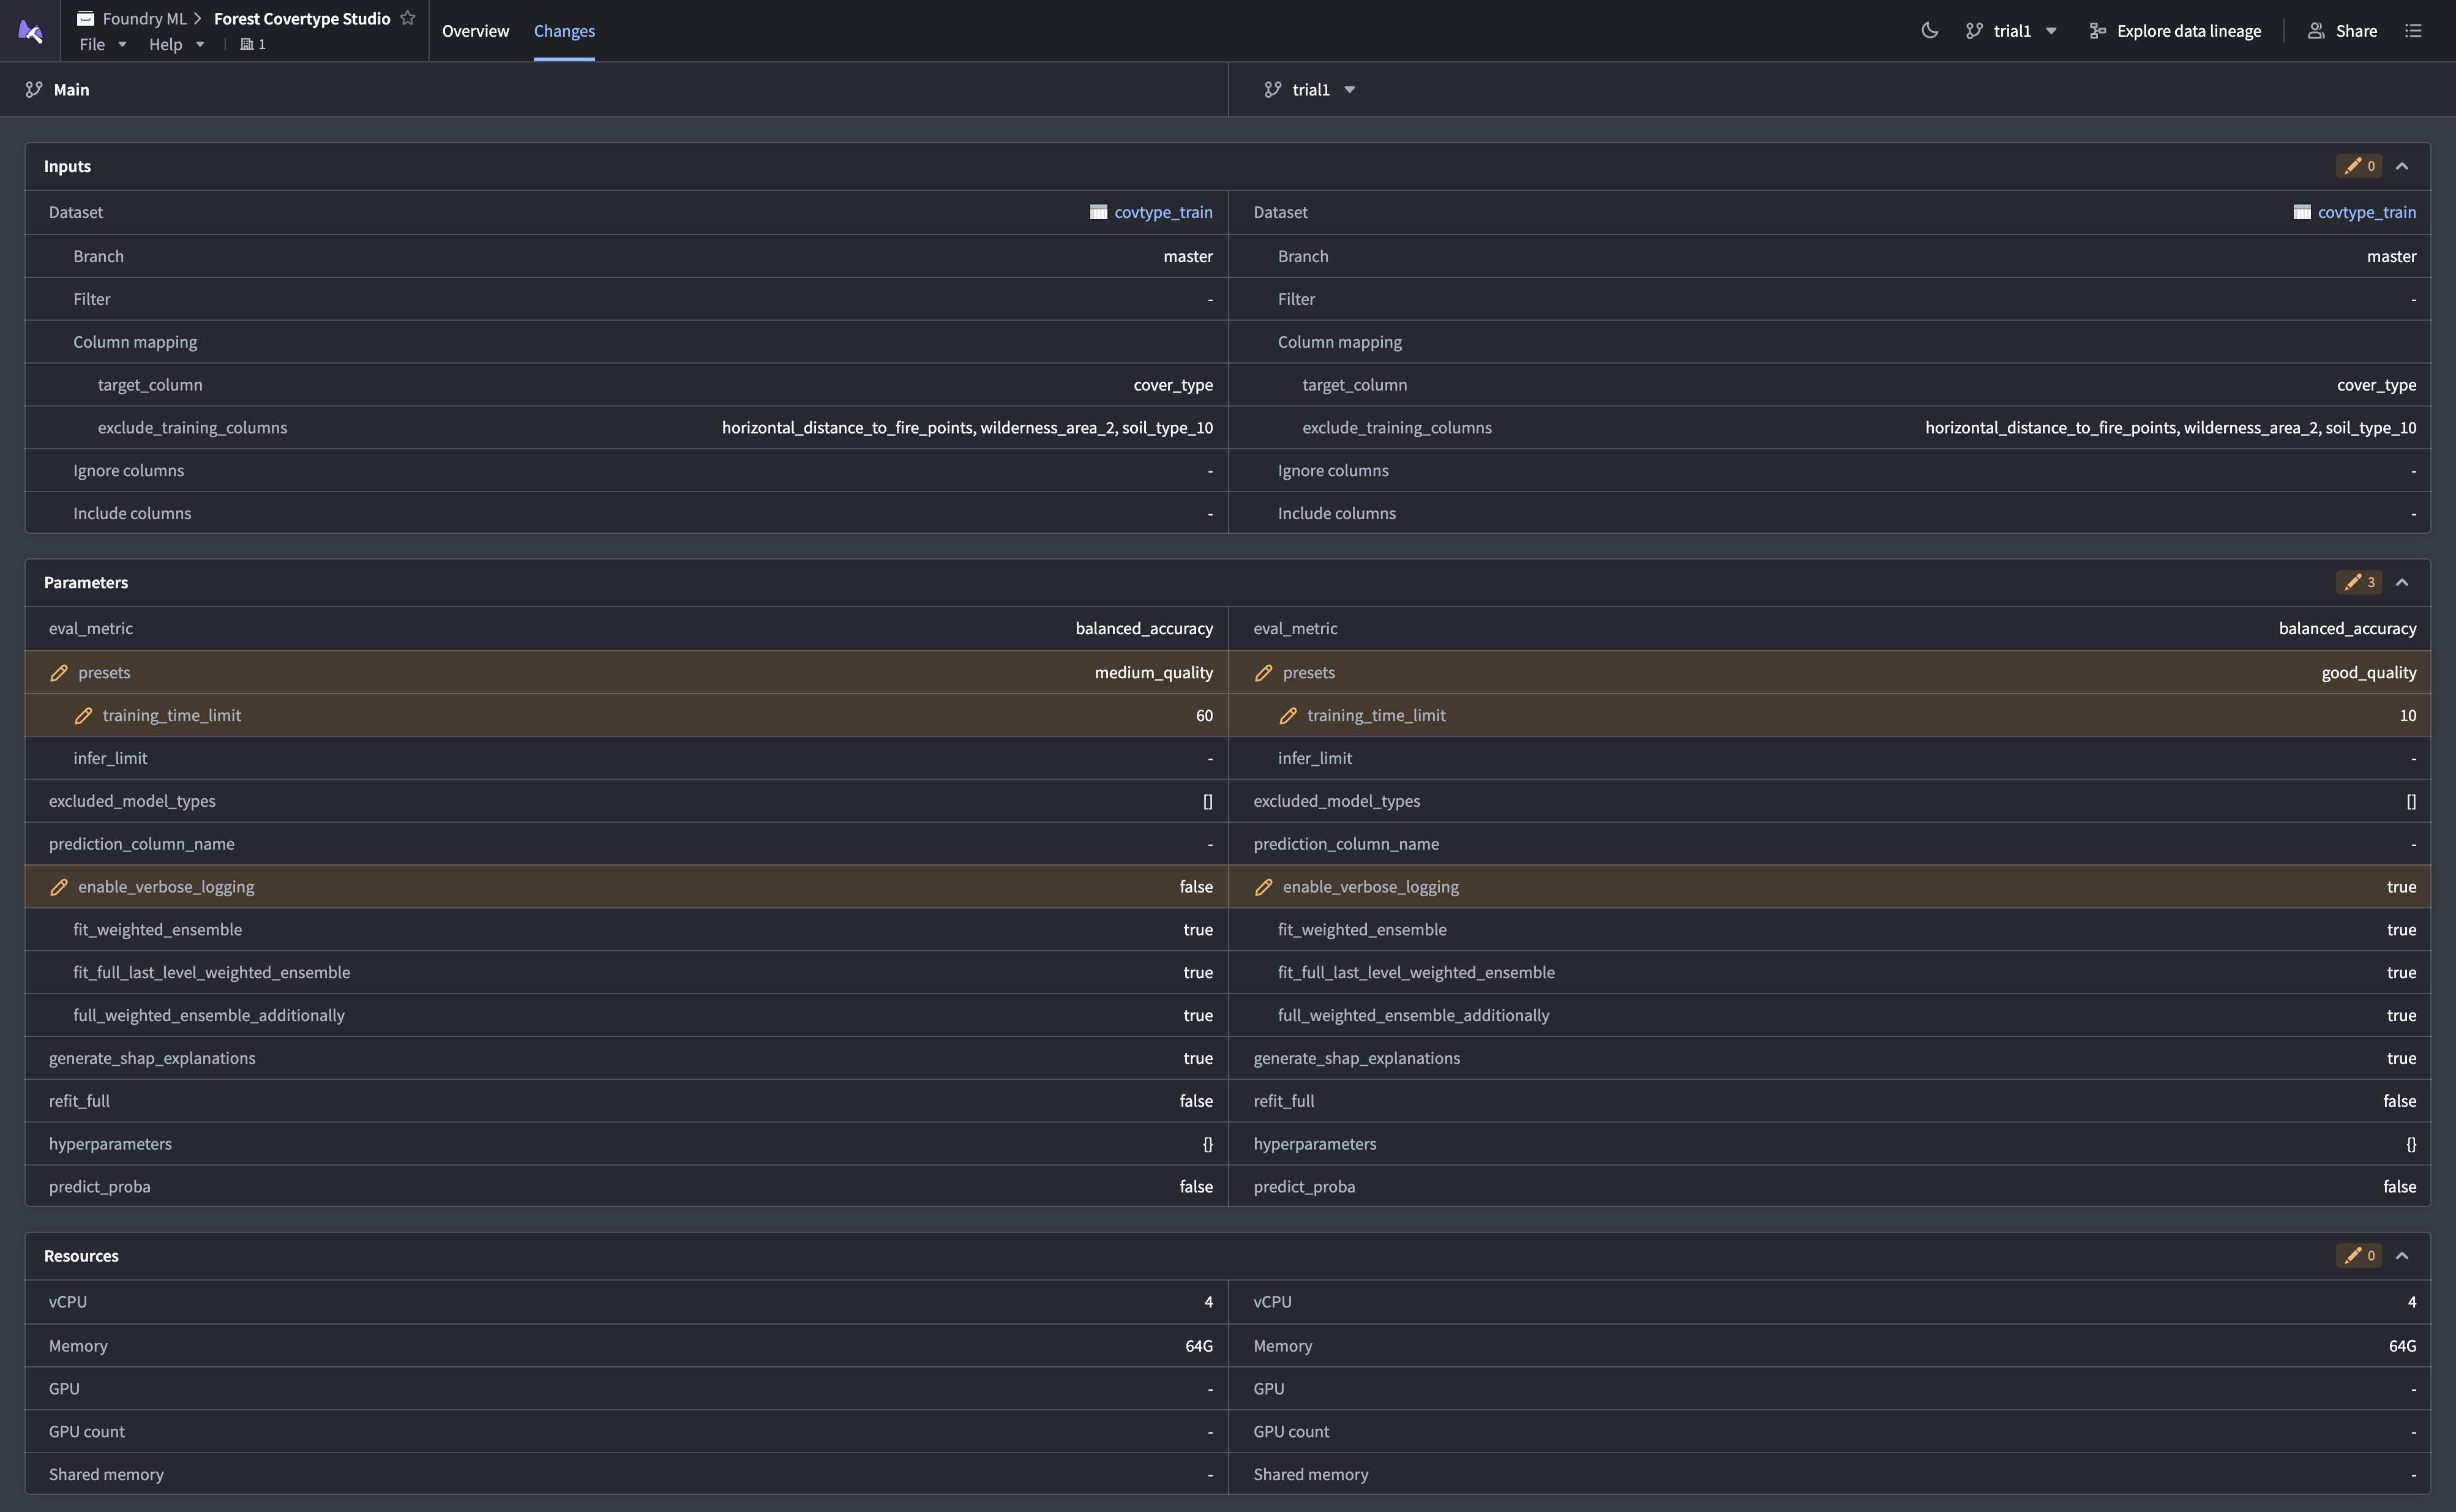Click Main side Shared memory label
The width and height of the screenshot is (2456, 1512).
(106, 1475)
